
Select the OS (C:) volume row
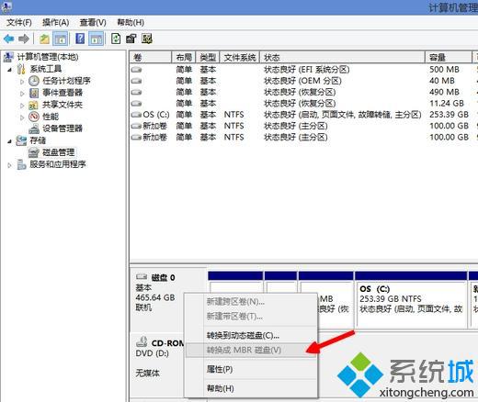[x=303, y=115]
